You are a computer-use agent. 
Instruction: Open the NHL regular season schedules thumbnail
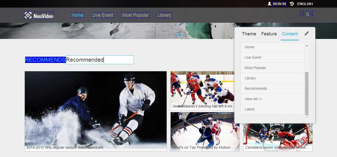click(x=96, y=111)
